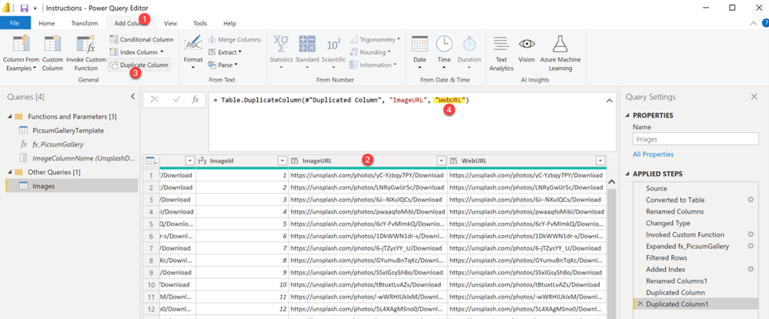Image resolution: width=769 pixels, height=319 pixels.
Task: Open Vision AI insights
Action: point(527,49)
